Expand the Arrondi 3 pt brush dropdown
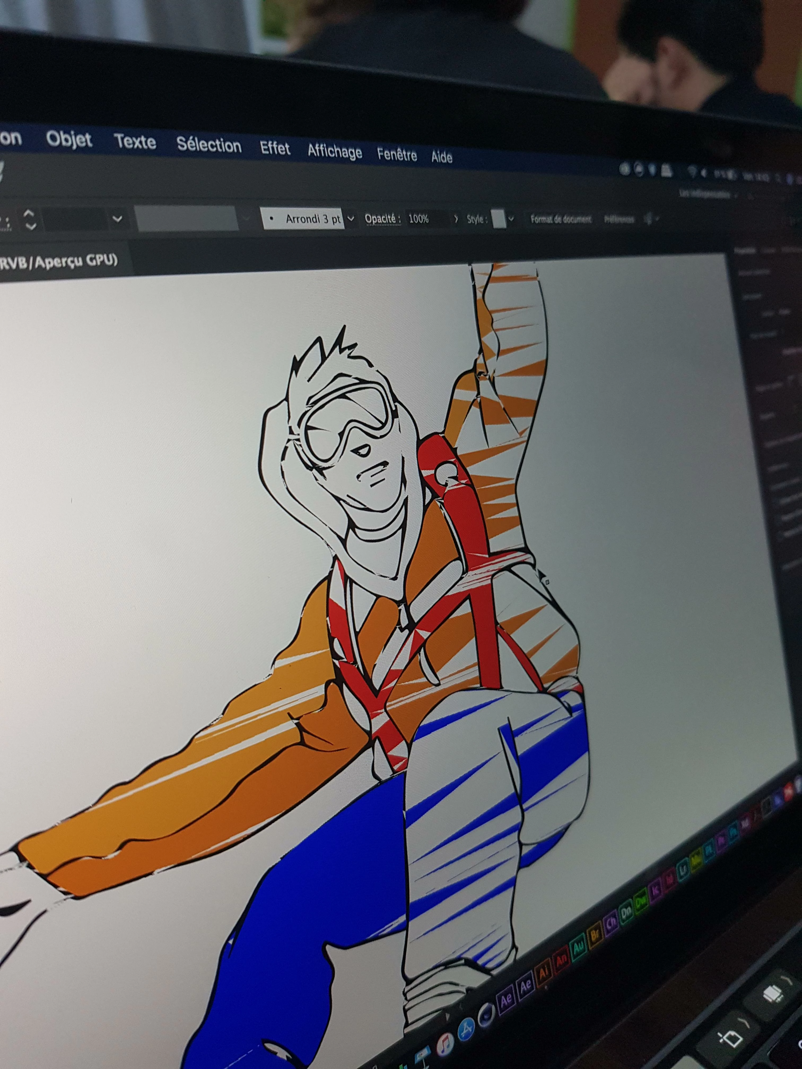 (351, 218)
